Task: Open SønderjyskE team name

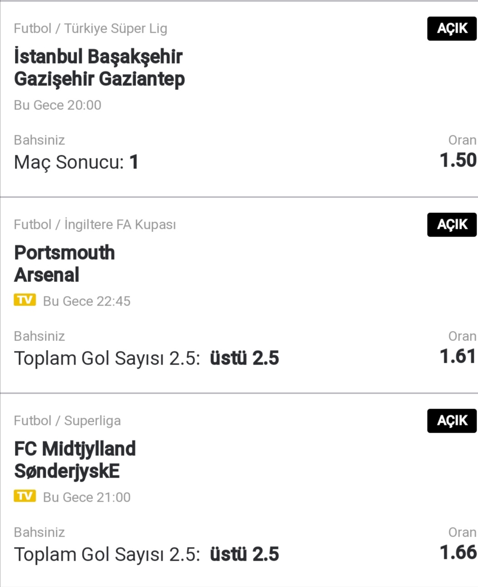Action: point(67,471)
